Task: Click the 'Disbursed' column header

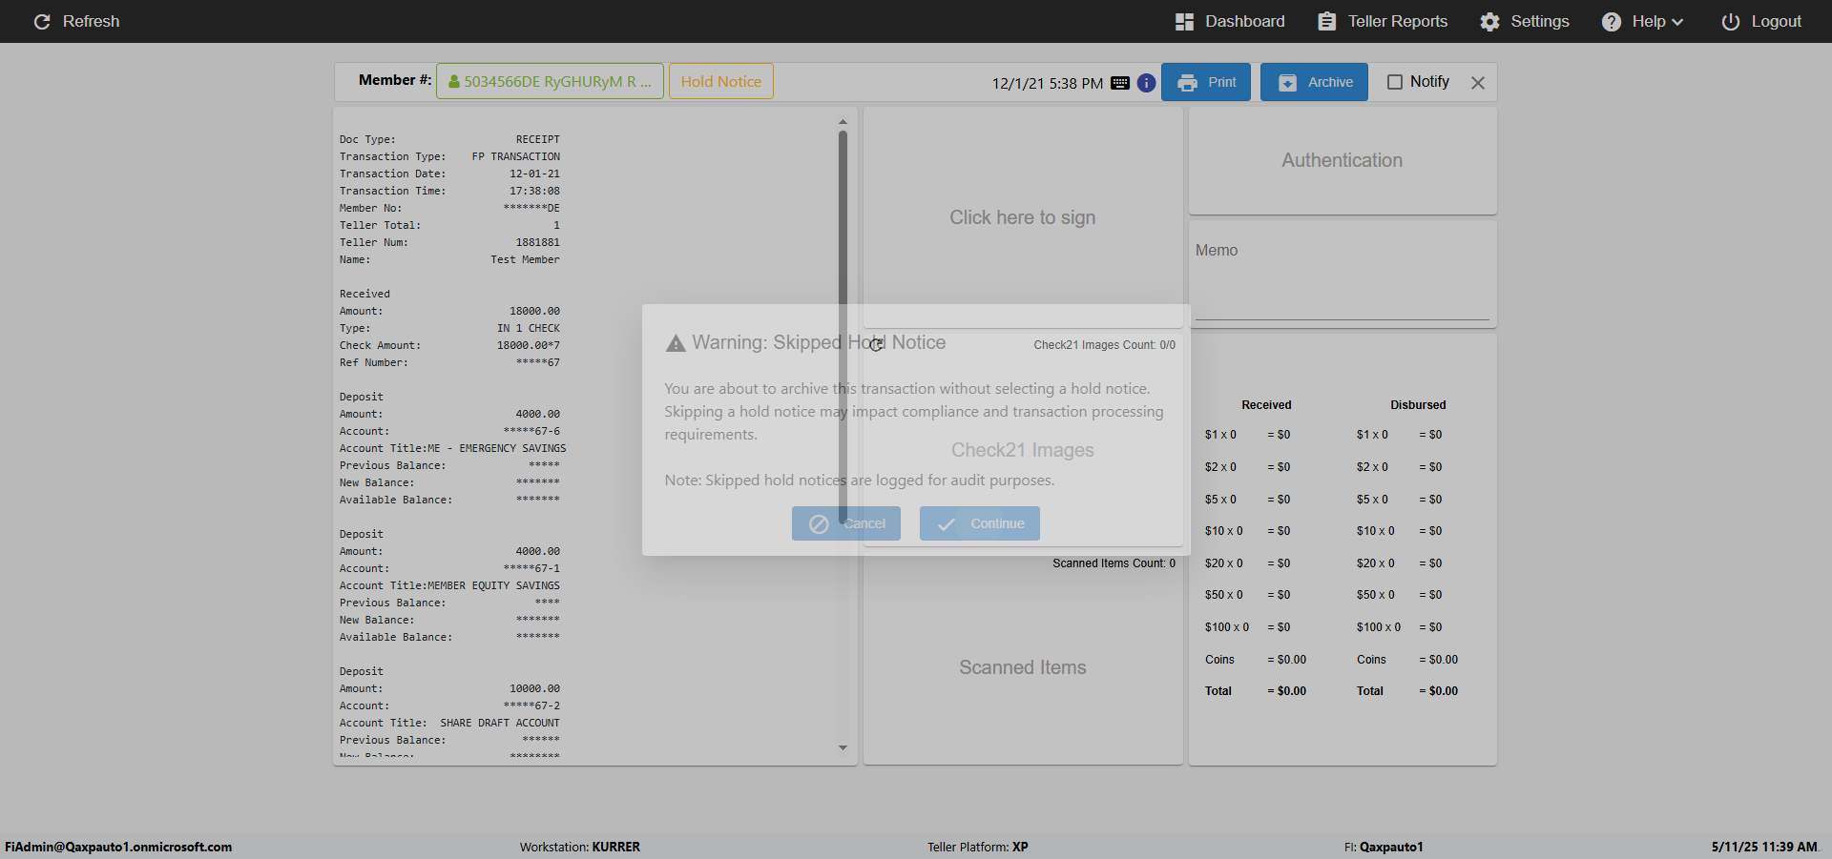Action: [1418, 405]
